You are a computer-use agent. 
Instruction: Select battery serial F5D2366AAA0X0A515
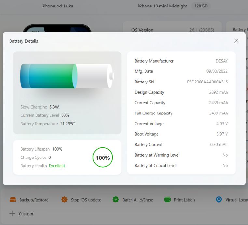(x=207, y=82)
